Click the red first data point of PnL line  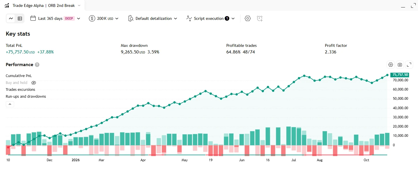[x=8, y=147]
